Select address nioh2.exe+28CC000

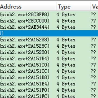(x=25, y=21)
